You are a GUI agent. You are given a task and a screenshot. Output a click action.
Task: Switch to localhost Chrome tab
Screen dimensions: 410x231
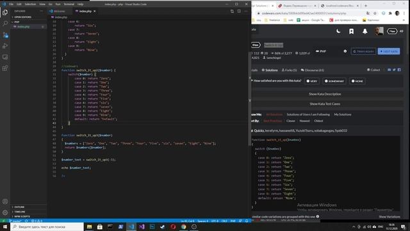340,6
